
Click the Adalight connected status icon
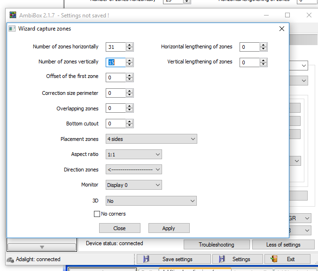tap(10, 259)
